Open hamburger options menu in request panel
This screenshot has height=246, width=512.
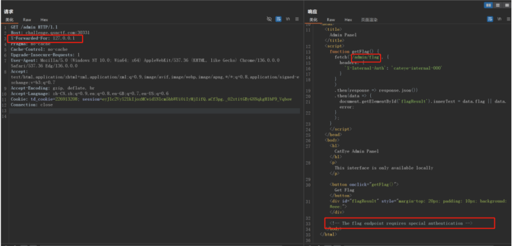tap(297, 19)
